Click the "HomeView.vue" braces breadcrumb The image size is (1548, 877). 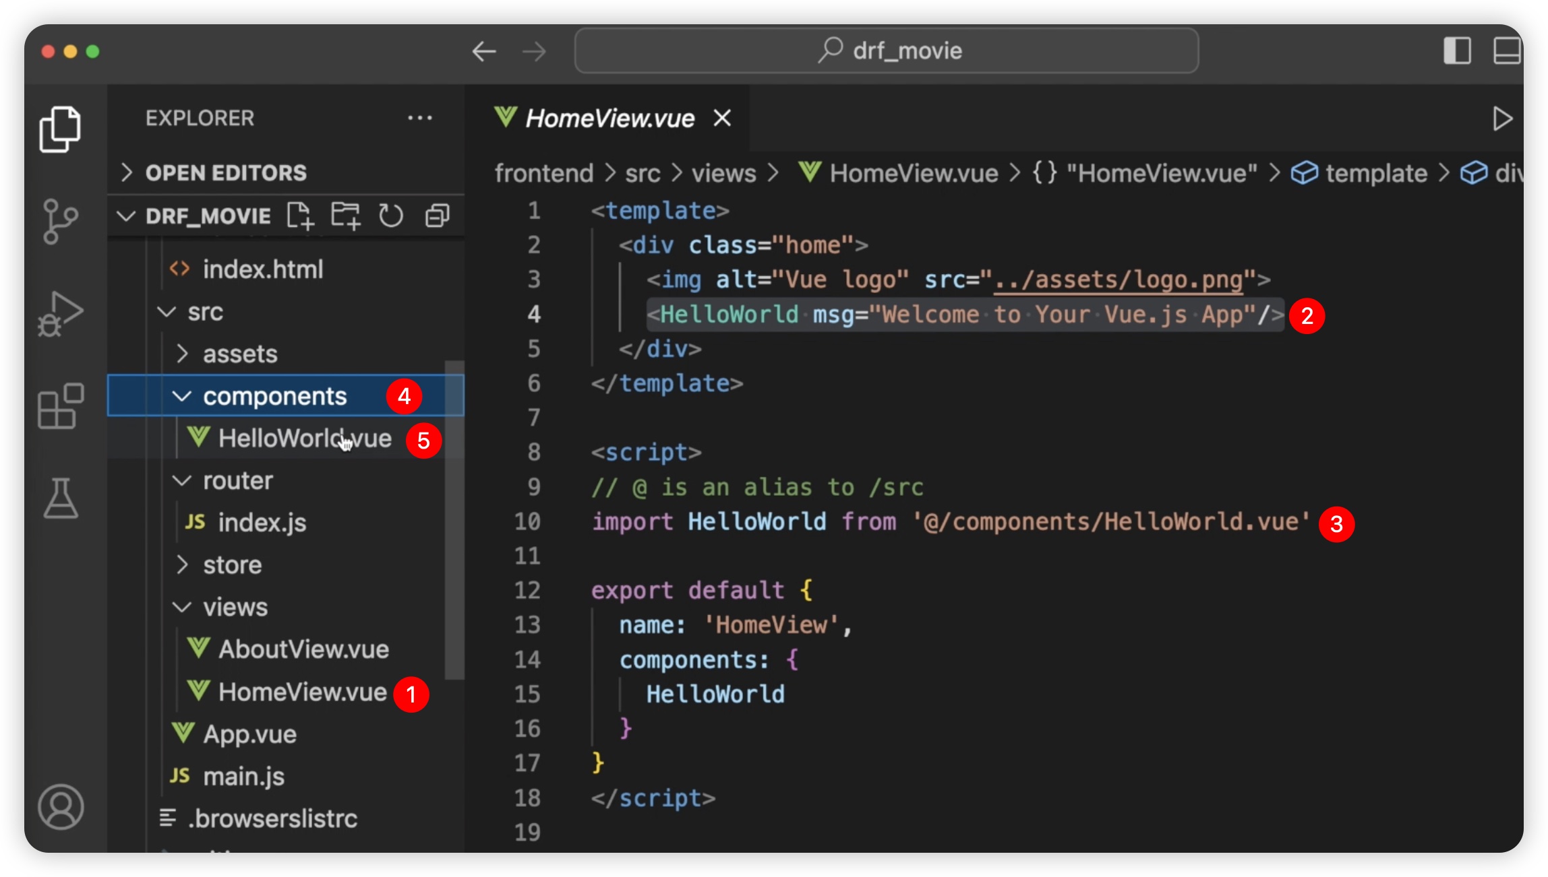point(1144,173)
